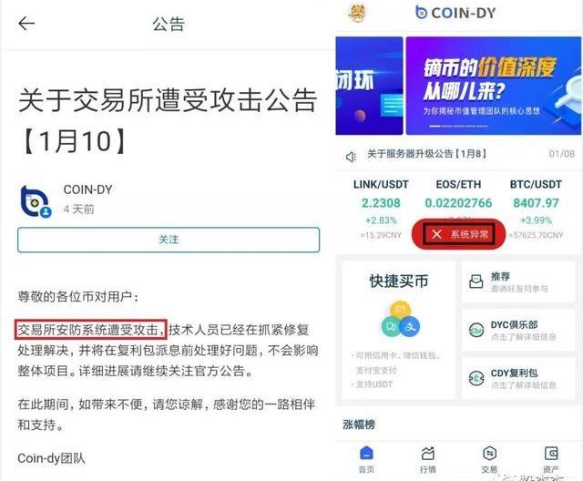Image resolution: width=583 pixels, height=481 pixels.
Task: Tap the 推荐 invite icon
Action: click(x=476, y=281)
